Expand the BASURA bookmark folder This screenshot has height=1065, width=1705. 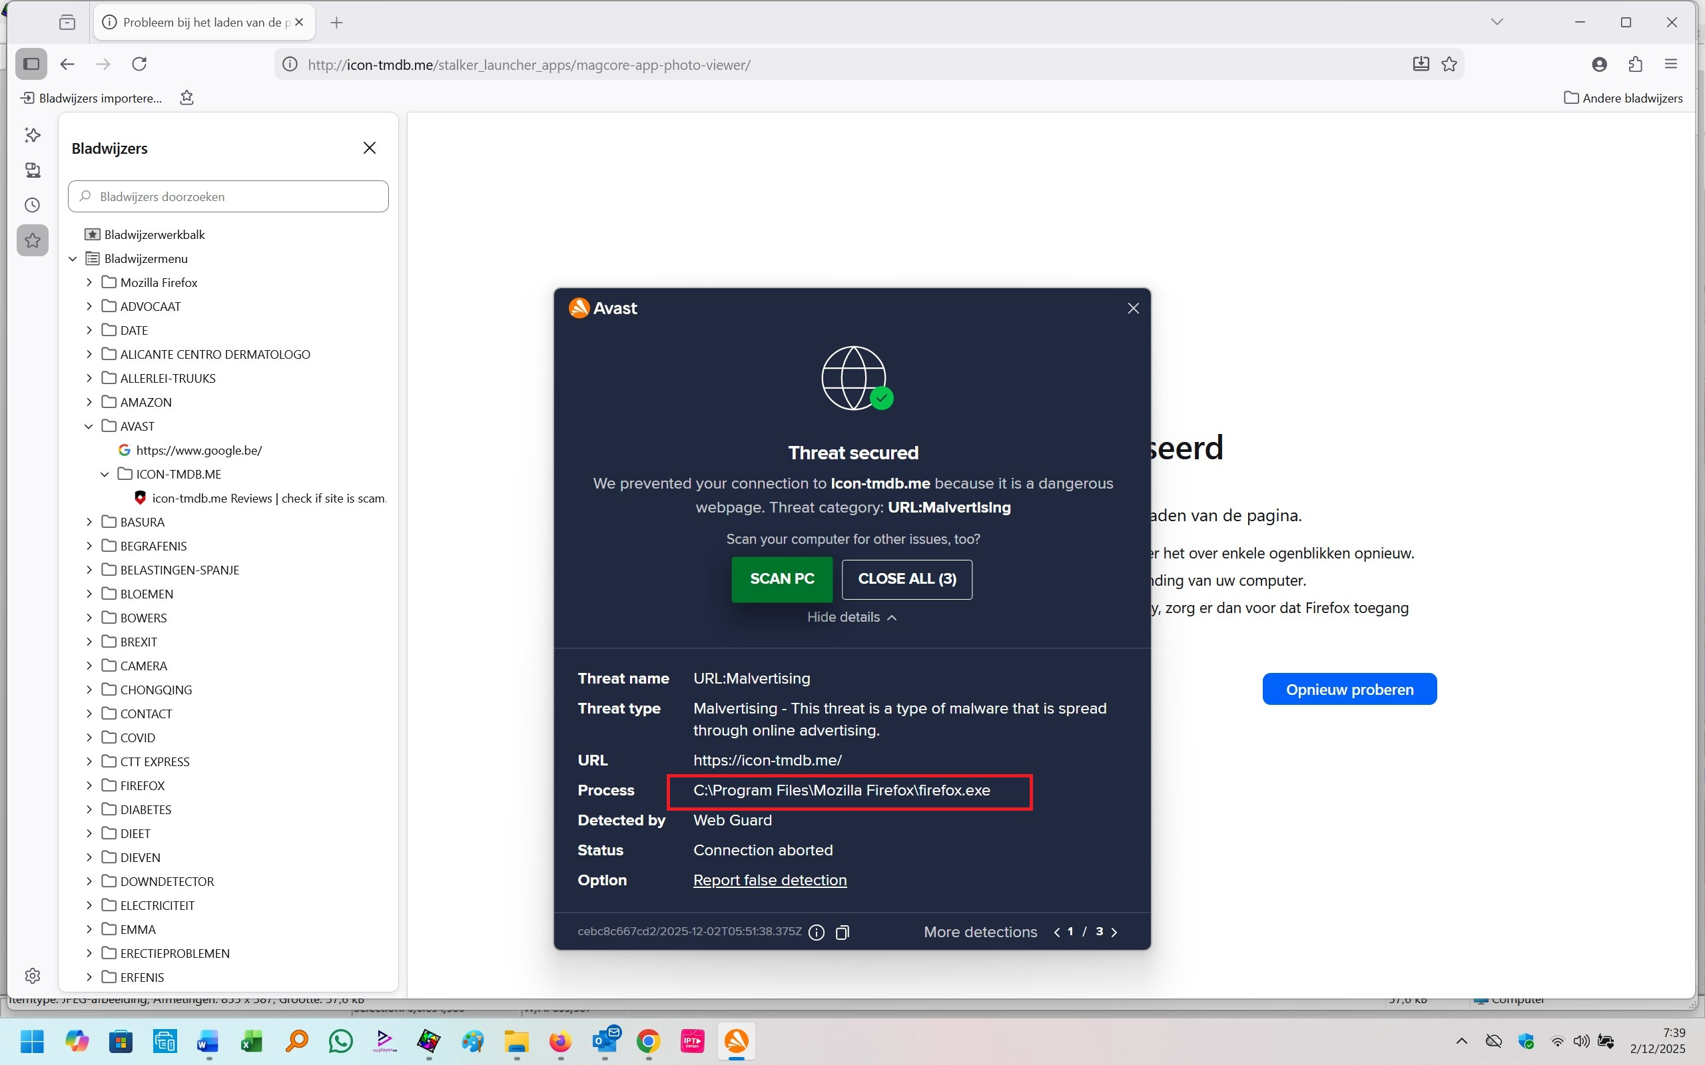[89, 522]
